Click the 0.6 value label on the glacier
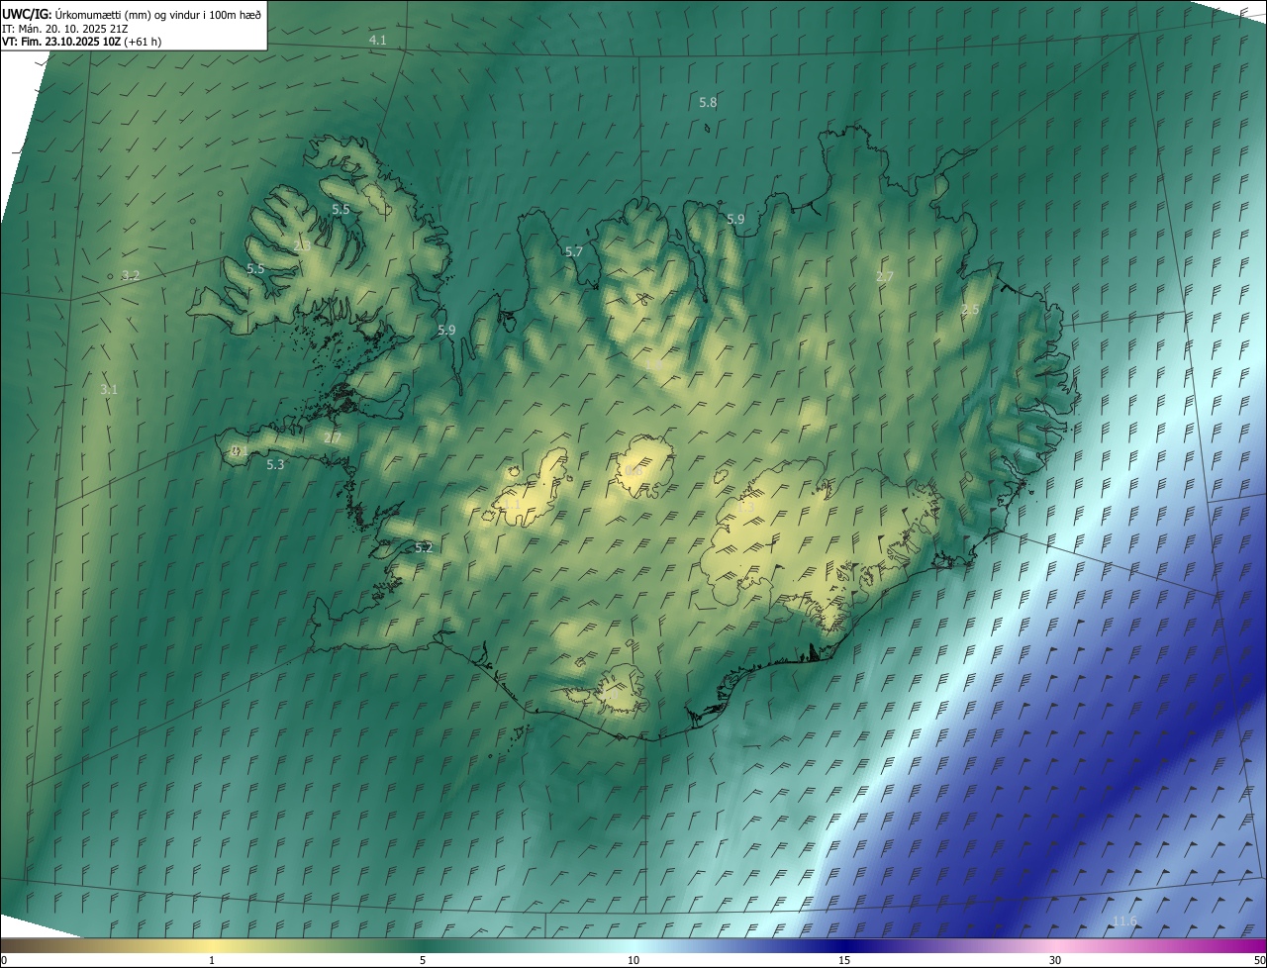 (x=633, y=471)
